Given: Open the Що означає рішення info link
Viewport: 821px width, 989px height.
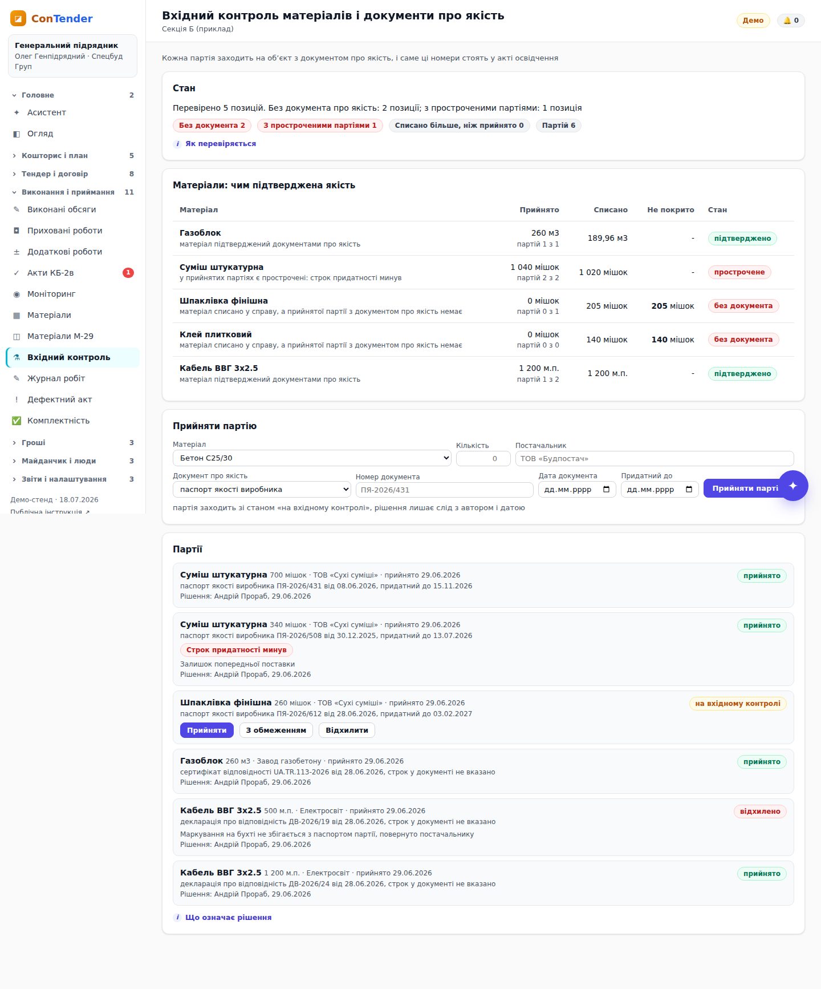Looking at the screenshot, I should (222, 917).
